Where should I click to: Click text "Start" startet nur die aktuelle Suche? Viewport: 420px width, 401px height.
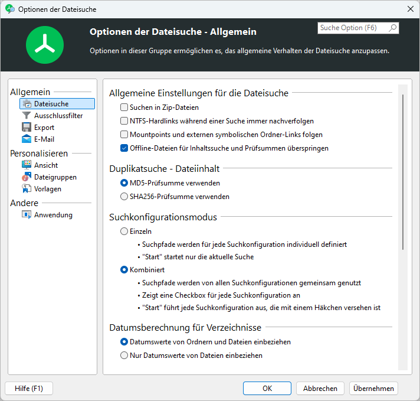(198, 257)
